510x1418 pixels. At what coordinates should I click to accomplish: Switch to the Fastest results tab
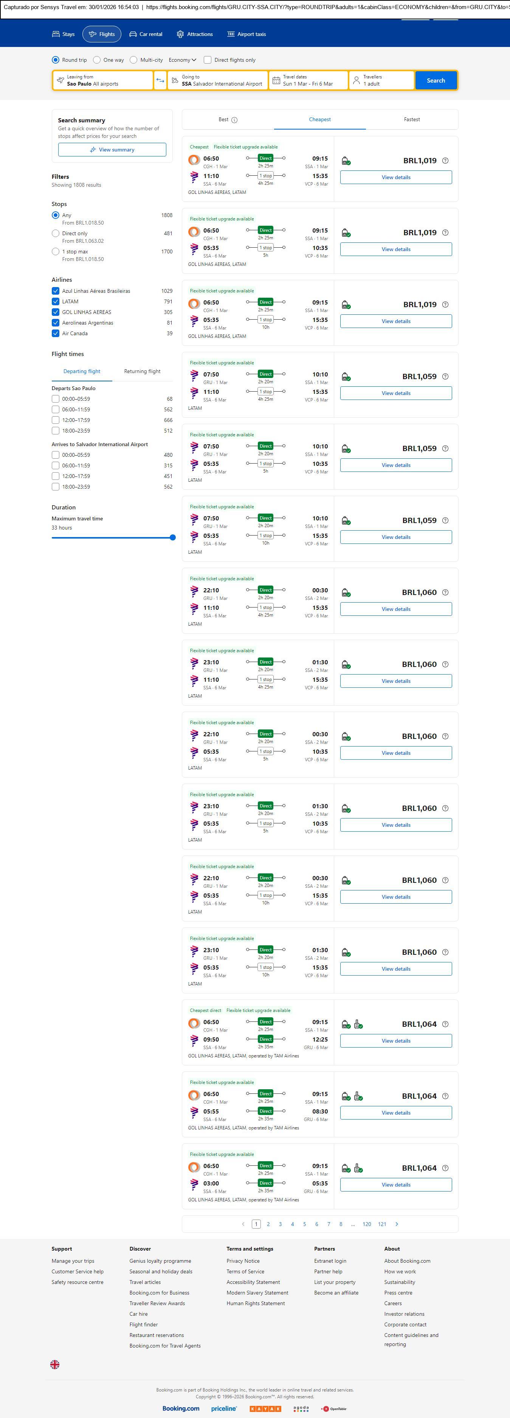click(x=412, y=119)
